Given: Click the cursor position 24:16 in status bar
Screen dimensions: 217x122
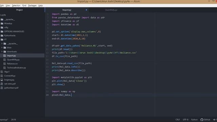Looking at the screenshot, I should click(14, 120).
